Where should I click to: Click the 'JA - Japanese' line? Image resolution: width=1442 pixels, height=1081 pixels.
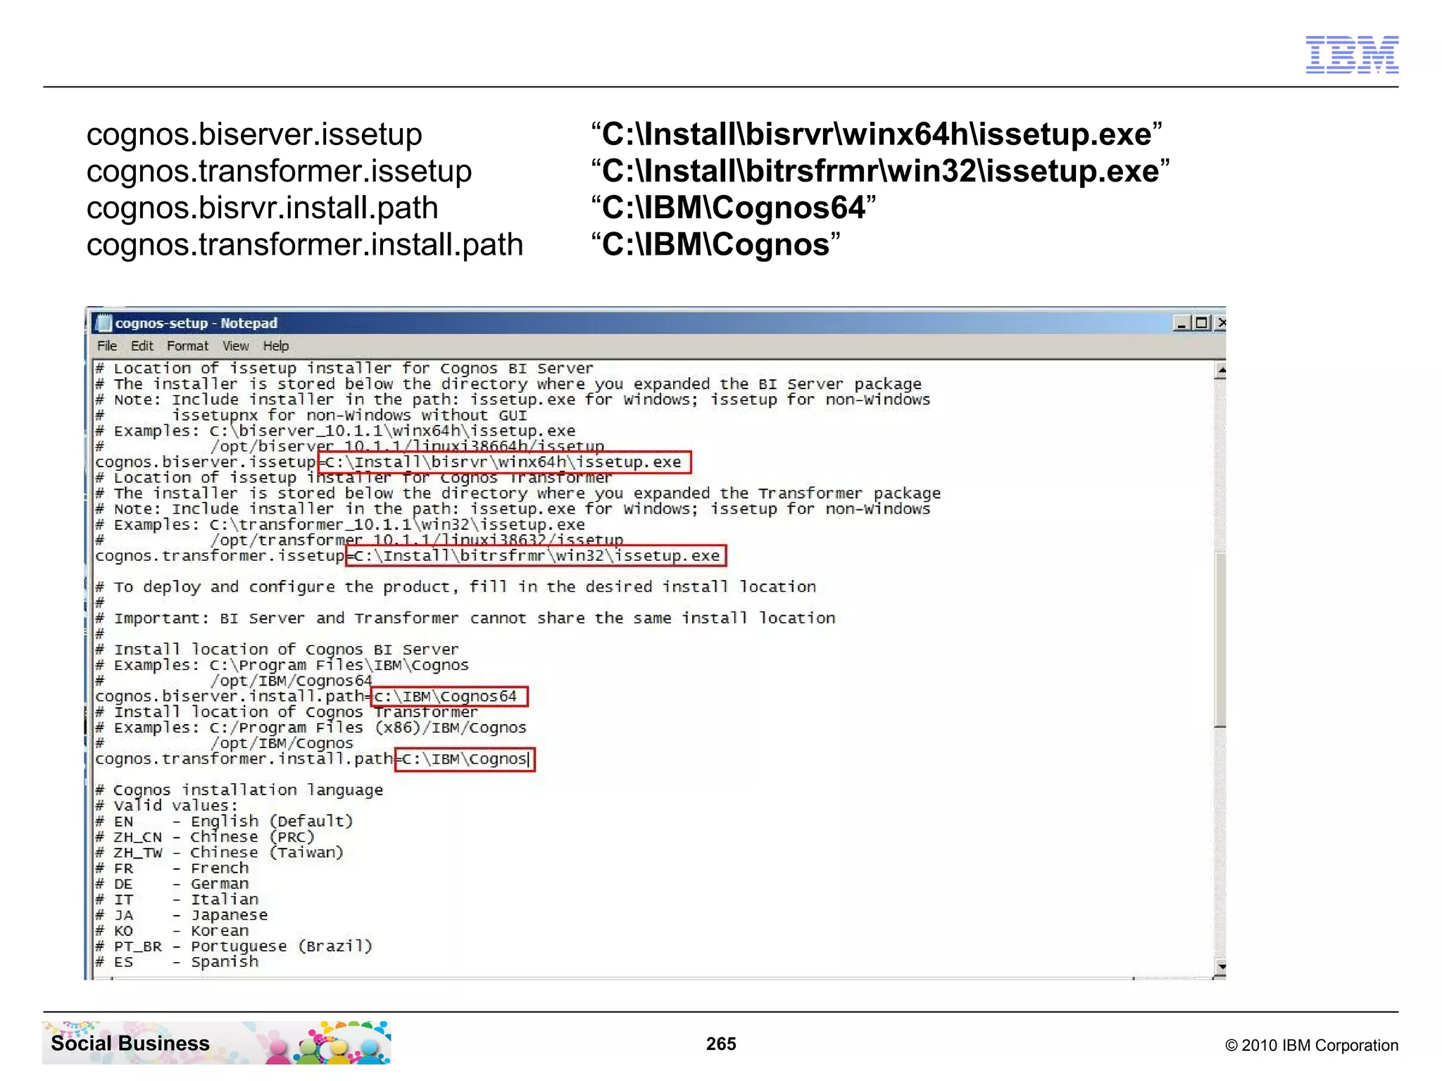point(182,915)
